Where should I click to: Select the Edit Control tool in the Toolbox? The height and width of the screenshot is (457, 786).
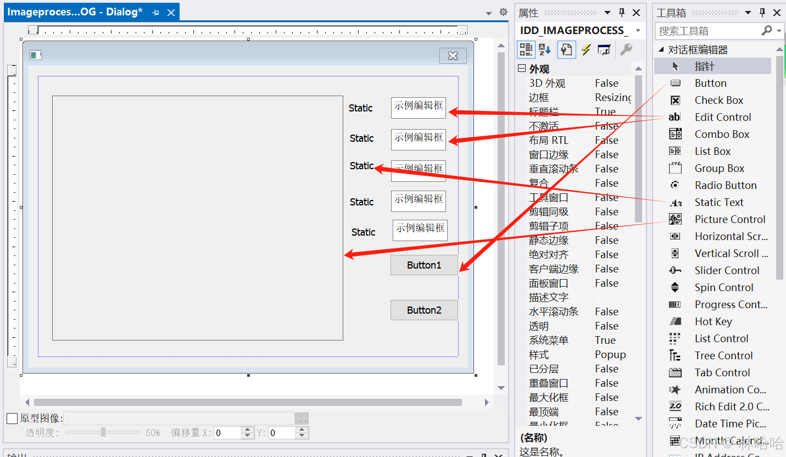[723, 116]
